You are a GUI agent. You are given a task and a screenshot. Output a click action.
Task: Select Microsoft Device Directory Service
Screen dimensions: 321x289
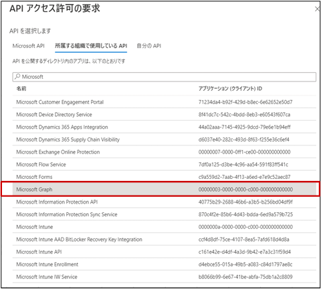point(165,115)
